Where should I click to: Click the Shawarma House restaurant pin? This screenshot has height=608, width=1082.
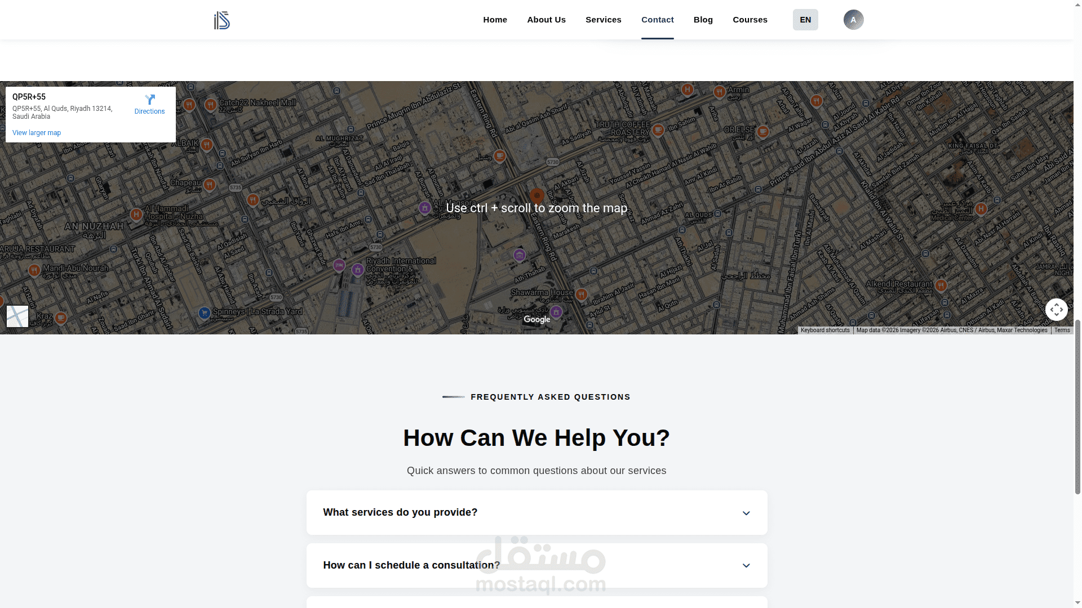coord(582,294)
